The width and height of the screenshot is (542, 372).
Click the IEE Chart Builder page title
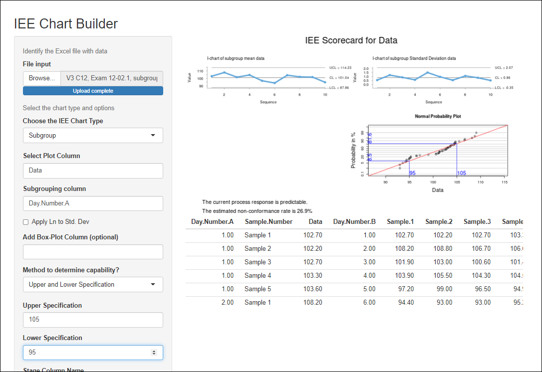coord(66,23)
